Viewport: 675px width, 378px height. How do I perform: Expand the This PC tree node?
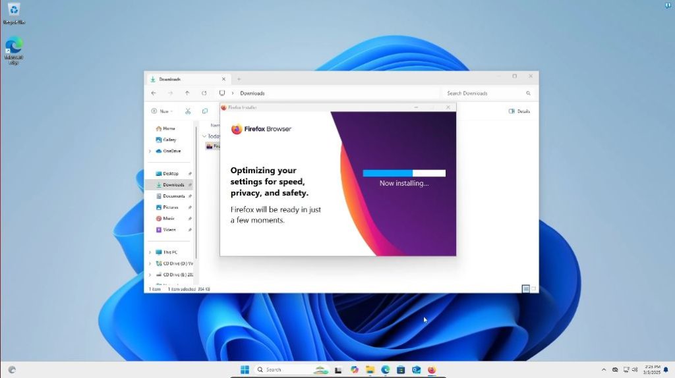(150, 252)
